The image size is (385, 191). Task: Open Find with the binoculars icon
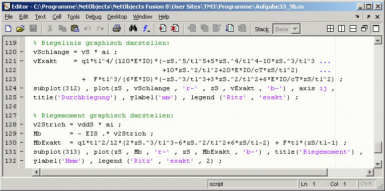pos(133,29)
